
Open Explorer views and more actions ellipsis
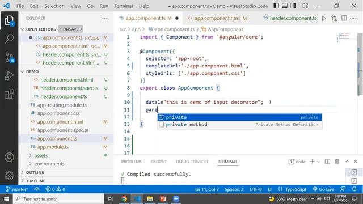104,18
